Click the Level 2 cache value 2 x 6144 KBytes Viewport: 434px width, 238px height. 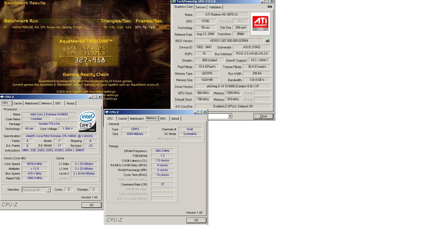tap(84, 173)
